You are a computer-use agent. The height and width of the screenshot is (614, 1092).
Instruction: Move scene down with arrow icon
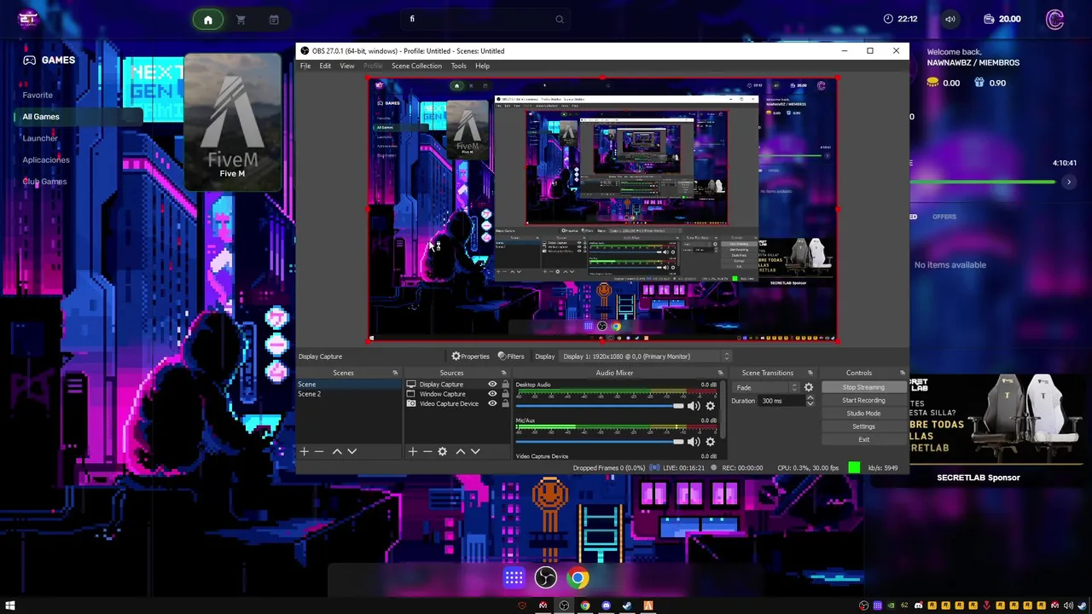click(352, 451)
